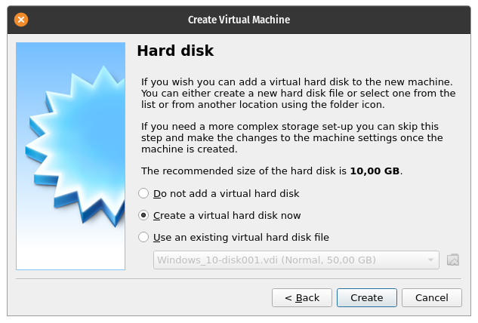The height and width of the screenshot is (323, 478).
Task: Select the 'Do not add a virtual hard disk' radio button
Action: (x=144, y=194)
